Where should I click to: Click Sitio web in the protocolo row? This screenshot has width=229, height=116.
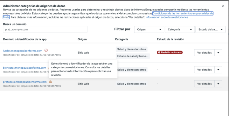pyautogui.click(x=83, y=84)
